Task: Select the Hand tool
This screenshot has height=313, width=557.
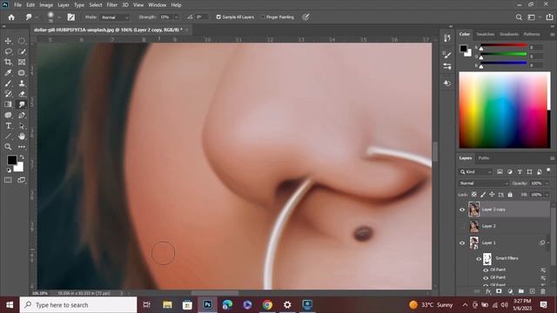Action: pos(22,137)
